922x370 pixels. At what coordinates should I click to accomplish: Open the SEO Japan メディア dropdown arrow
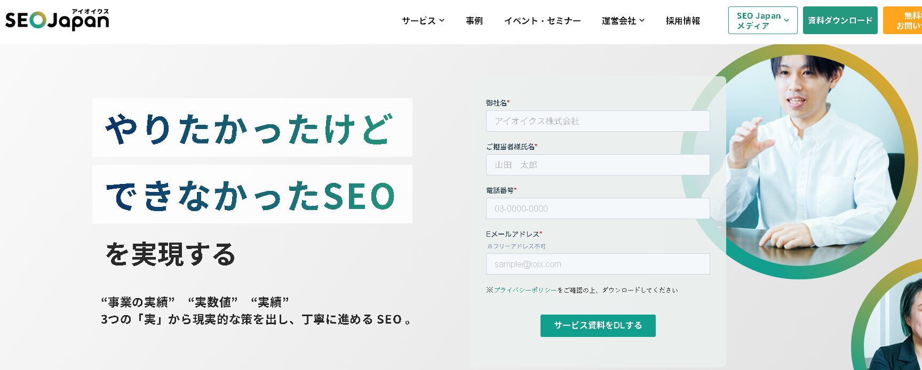point(786,21)
